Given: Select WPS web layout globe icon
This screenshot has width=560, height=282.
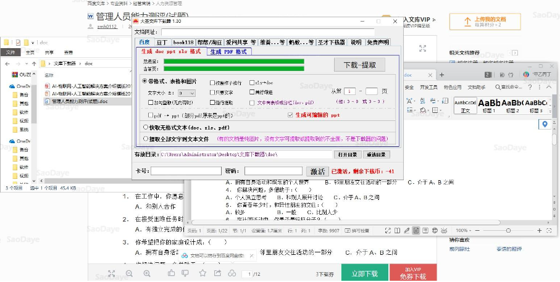Looking at the screenshot, I should 435,231.
